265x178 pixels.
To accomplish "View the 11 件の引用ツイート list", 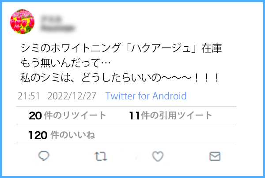I will [170, 115].
